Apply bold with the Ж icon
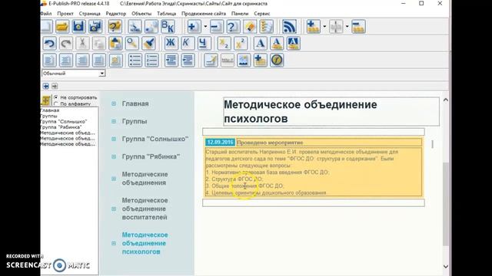Screen dimensions: 492x276 point(171,44)
